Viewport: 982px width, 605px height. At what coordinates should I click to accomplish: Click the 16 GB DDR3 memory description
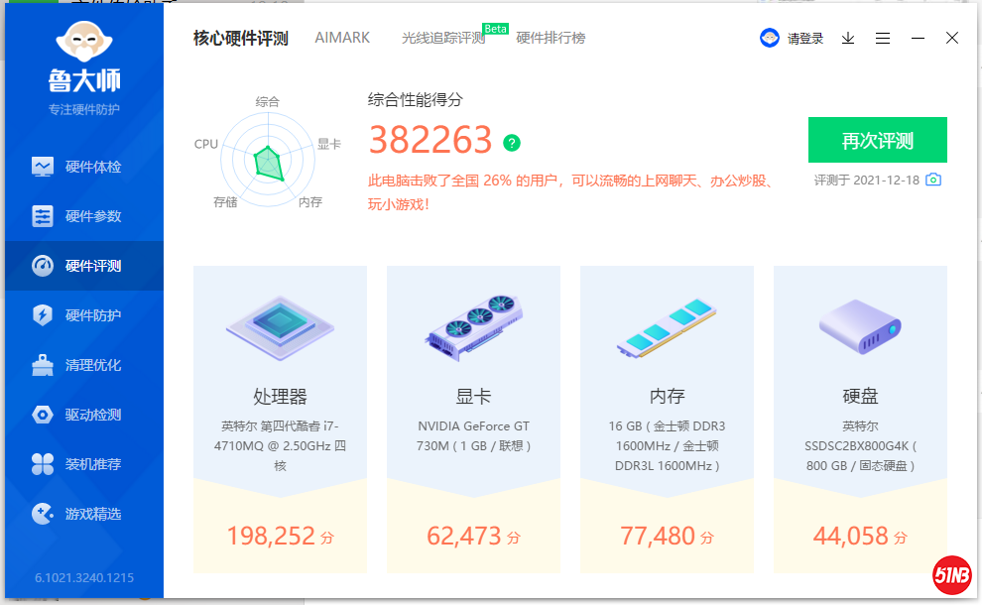(x=667, y=446)
